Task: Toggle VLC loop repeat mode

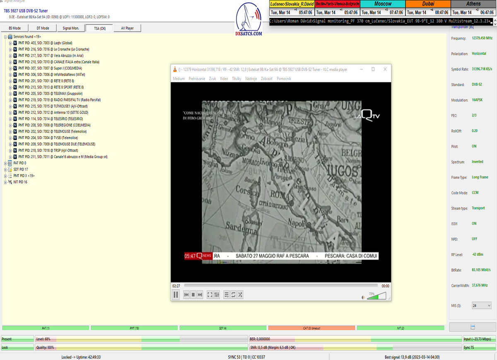Action: [x=233, y=295]
